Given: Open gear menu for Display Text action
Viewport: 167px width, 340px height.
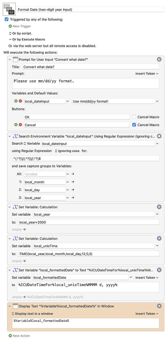Looking at the screenshot, I should 159,306.
